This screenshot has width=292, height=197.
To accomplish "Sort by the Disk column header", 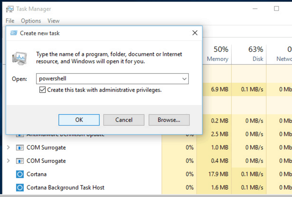I will (x=249, y=54).
